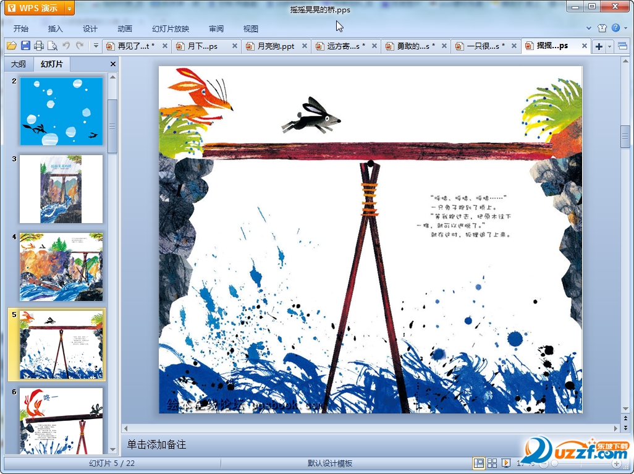Print the presentation using the printer icon
Screen dimensions: 634x474
coord(39,46)
